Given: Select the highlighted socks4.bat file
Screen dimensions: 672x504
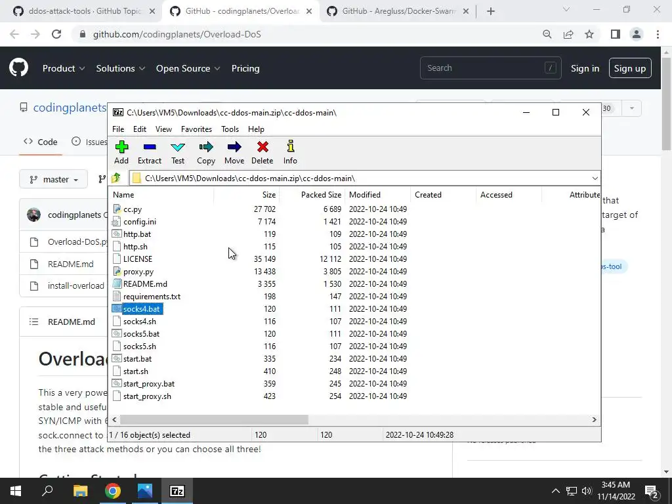Looking at the screenshot, I should click(x=141, y=308).
